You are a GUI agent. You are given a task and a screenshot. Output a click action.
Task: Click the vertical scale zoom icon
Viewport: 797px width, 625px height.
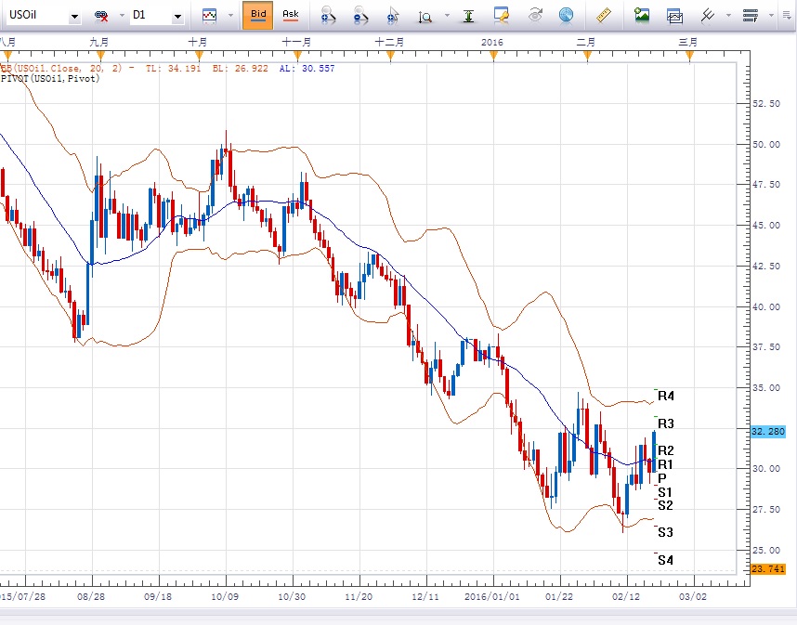click(425, 17)
